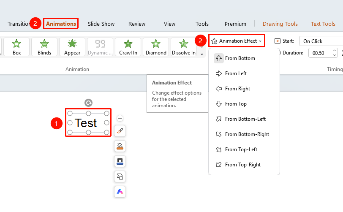Image resolution: width=343 pixels, height=212 pixels.
Task: Apply the Box animation
Action: [16, 47]
